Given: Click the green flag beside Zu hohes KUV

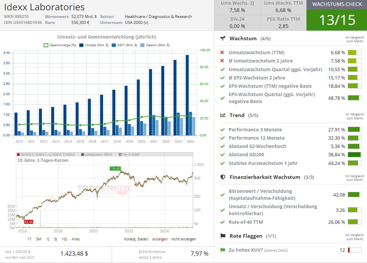Looking at the screenshot, I should pyautogui.click(x=223, y=250).
